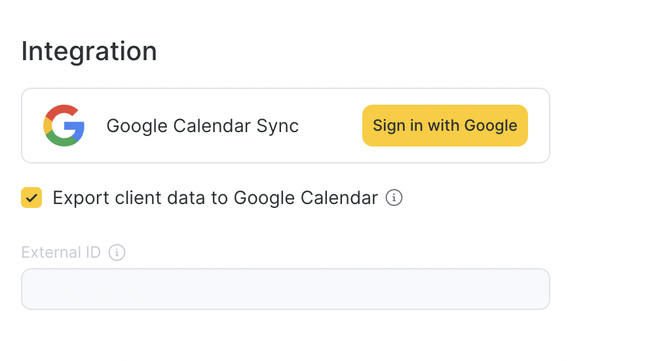Click the Integration section heading

pos(89,52)
